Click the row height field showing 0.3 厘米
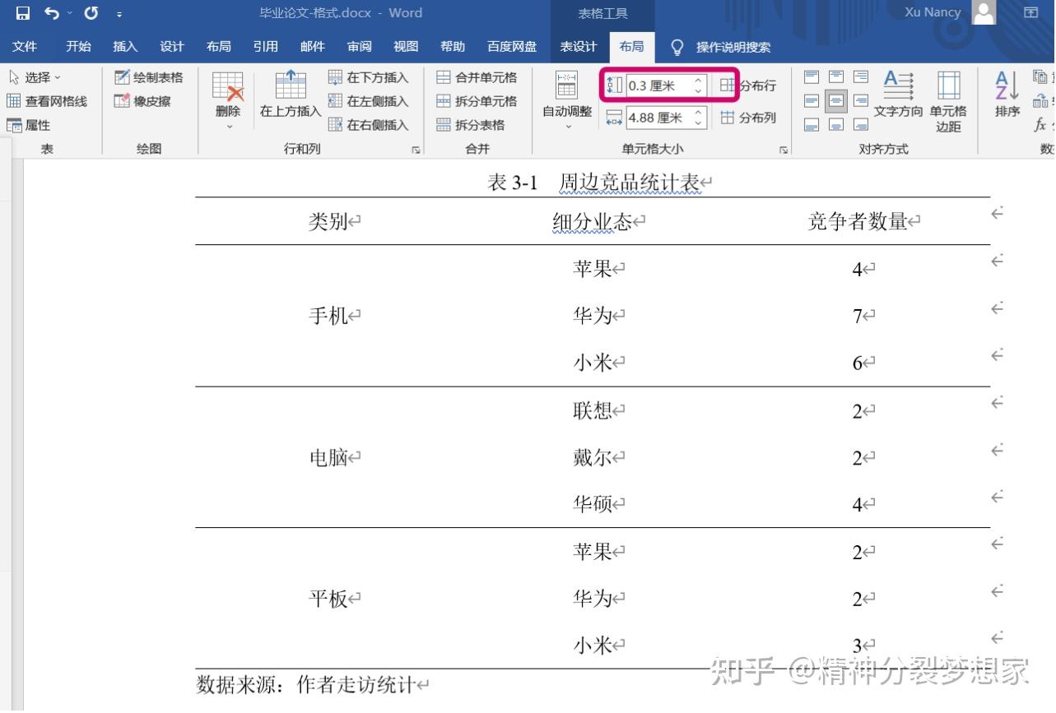Screen dimensions: 1056x713 [659, 86]
